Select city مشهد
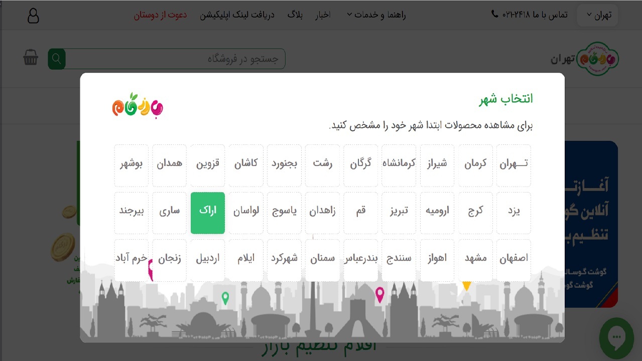The image size is (642, 361). tap(475, 260)
